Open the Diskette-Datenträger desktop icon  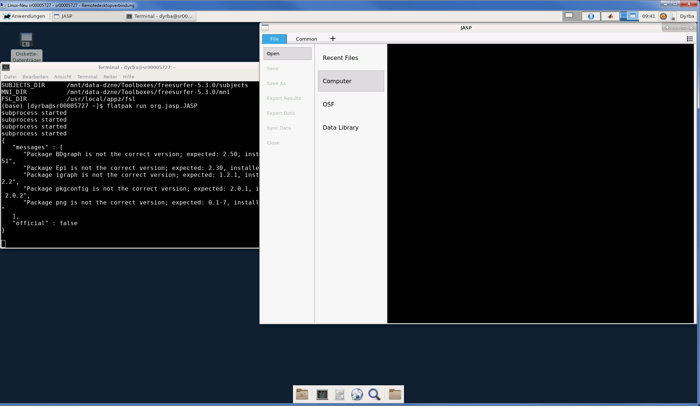pos(27,40)
